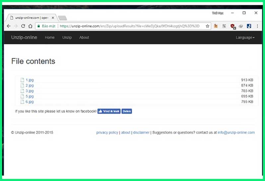Open the Chrome three-dot menu

tap(257, 26)
